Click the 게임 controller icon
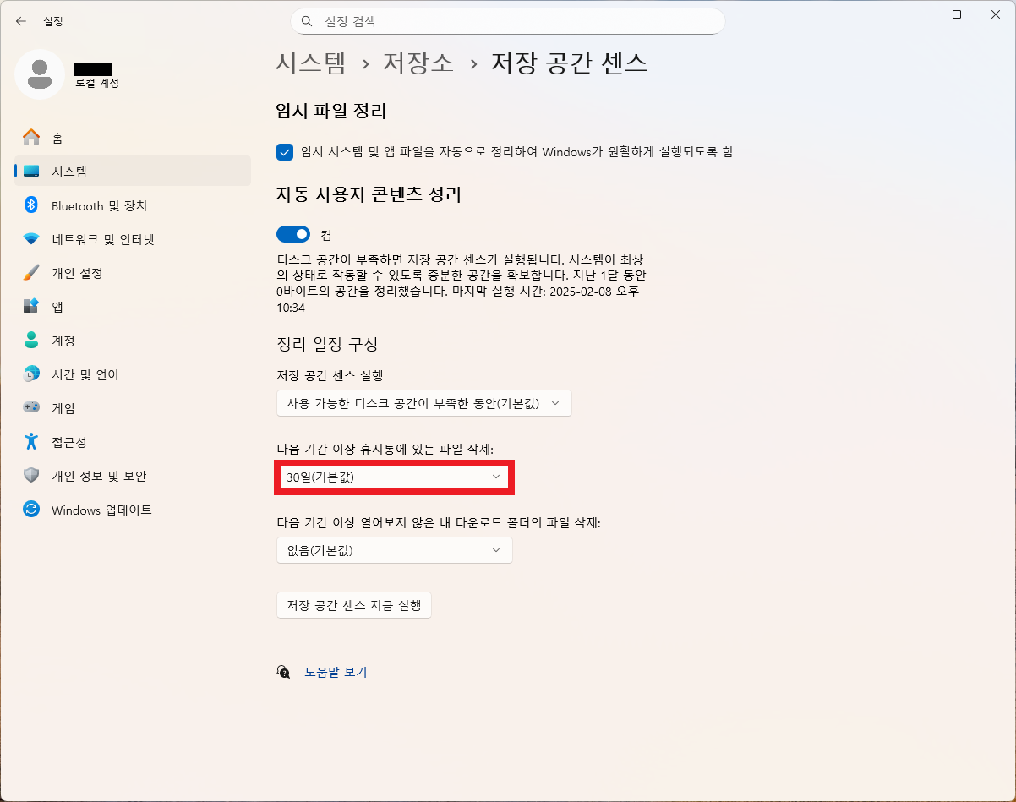This screenshot has height=802, width=1016. [31, 408]
